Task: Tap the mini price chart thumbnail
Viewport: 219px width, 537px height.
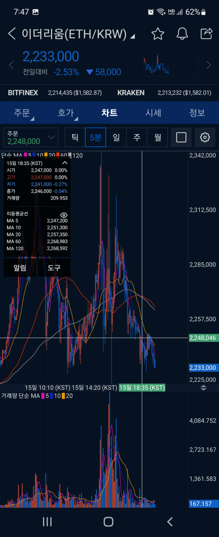Action: 171,65
